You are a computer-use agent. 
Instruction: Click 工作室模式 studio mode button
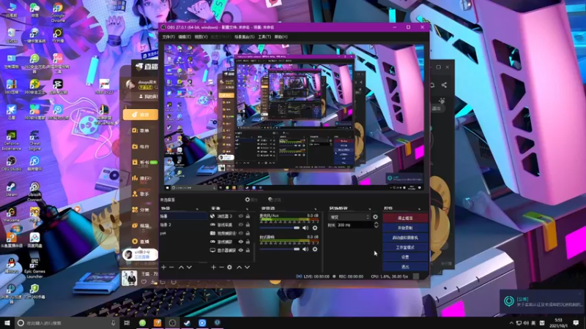pos(405,247)
